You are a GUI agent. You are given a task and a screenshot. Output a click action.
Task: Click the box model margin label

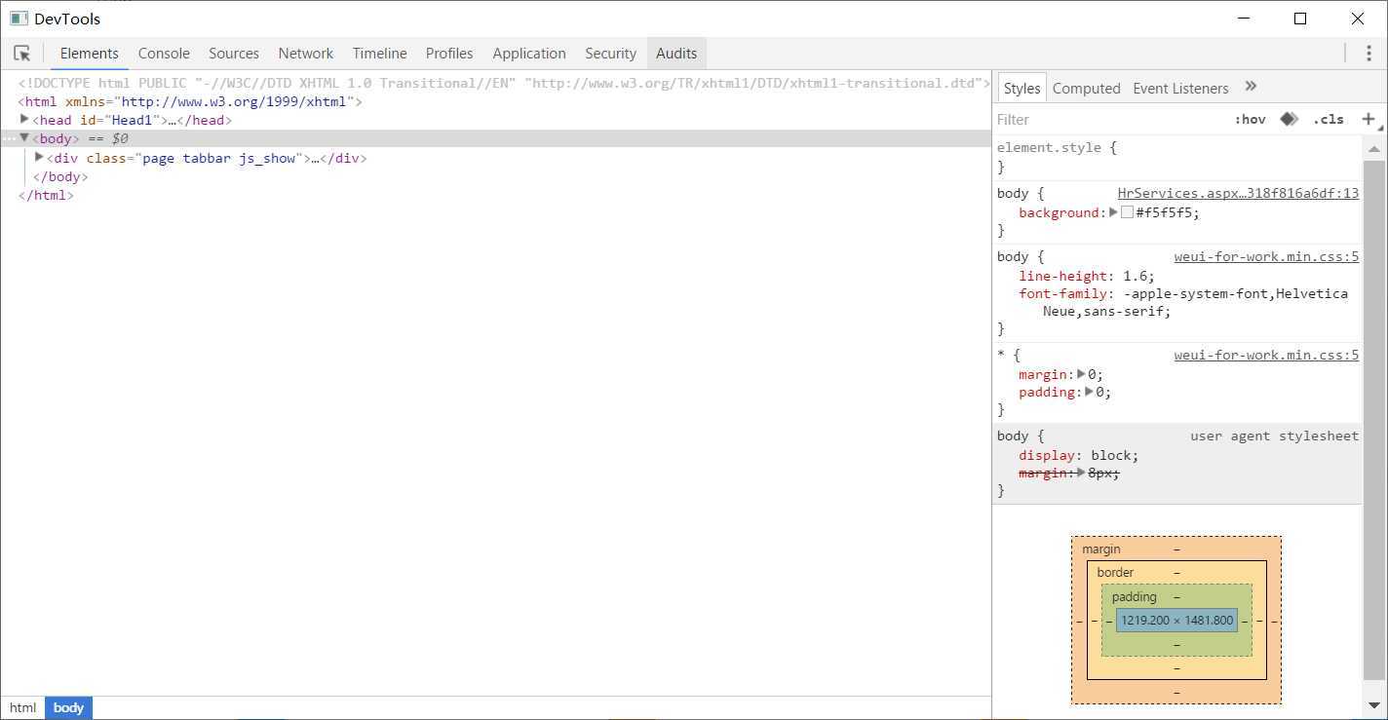point(1101,549)
